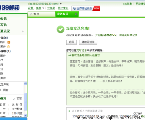Open 通讯录 in sidebar
This screenshot has width=145, height=120.
point(5,31)
